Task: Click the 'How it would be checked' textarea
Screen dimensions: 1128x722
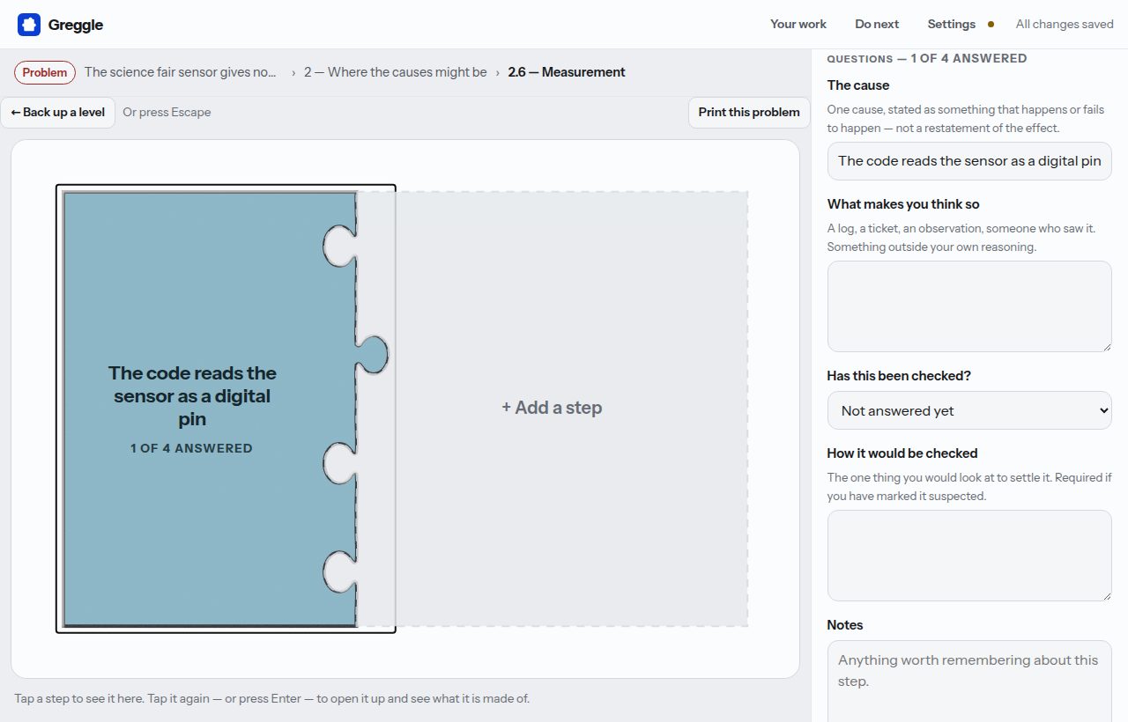Action: pyautogui.click(x=969, y=556)
